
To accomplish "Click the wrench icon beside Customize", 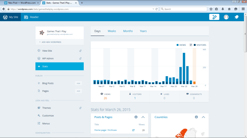I will point(39,115).
